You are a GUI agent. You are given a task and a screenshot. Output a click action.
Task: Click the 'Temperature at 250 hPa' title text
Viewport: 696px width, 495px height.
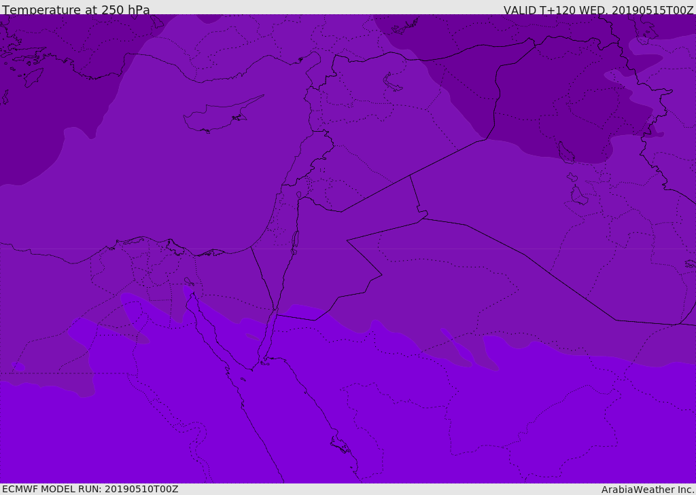point(76,10)
